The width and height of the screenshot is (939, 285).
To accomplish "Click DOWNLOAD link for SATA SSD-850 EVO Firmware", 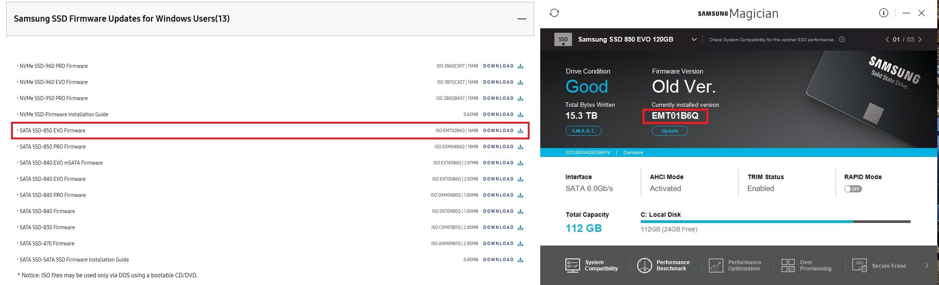I will click(x=498, y=131).
